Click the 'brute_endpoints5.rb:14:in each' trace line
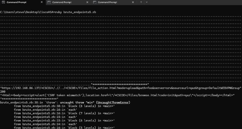This screenshot has height=129, width=242. point(46,124)
